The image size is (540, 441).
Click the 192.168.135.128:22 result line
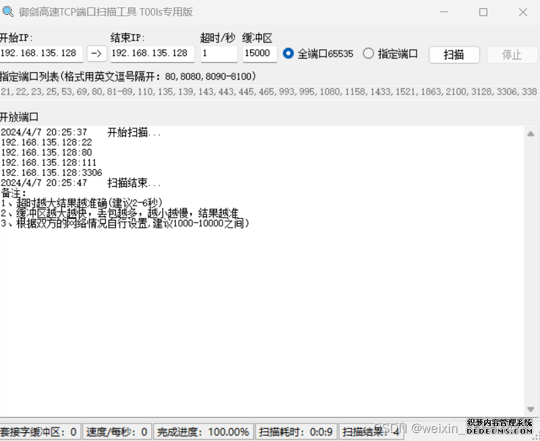pyautogui.click(x=47, y=143)
